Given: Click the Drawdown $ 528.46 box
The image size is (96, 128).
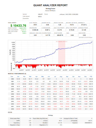Looking at the screenshot, I should [x=35, y=30].
